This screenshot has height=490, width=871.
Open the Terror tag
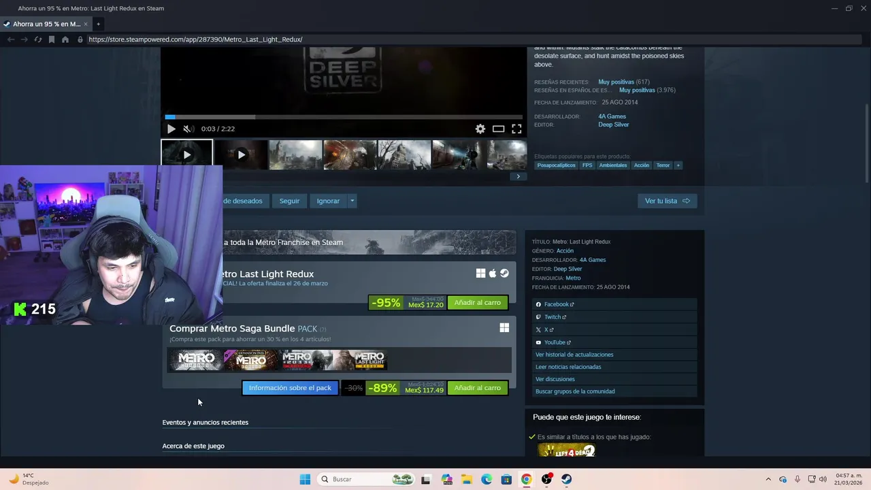(663, 165)
